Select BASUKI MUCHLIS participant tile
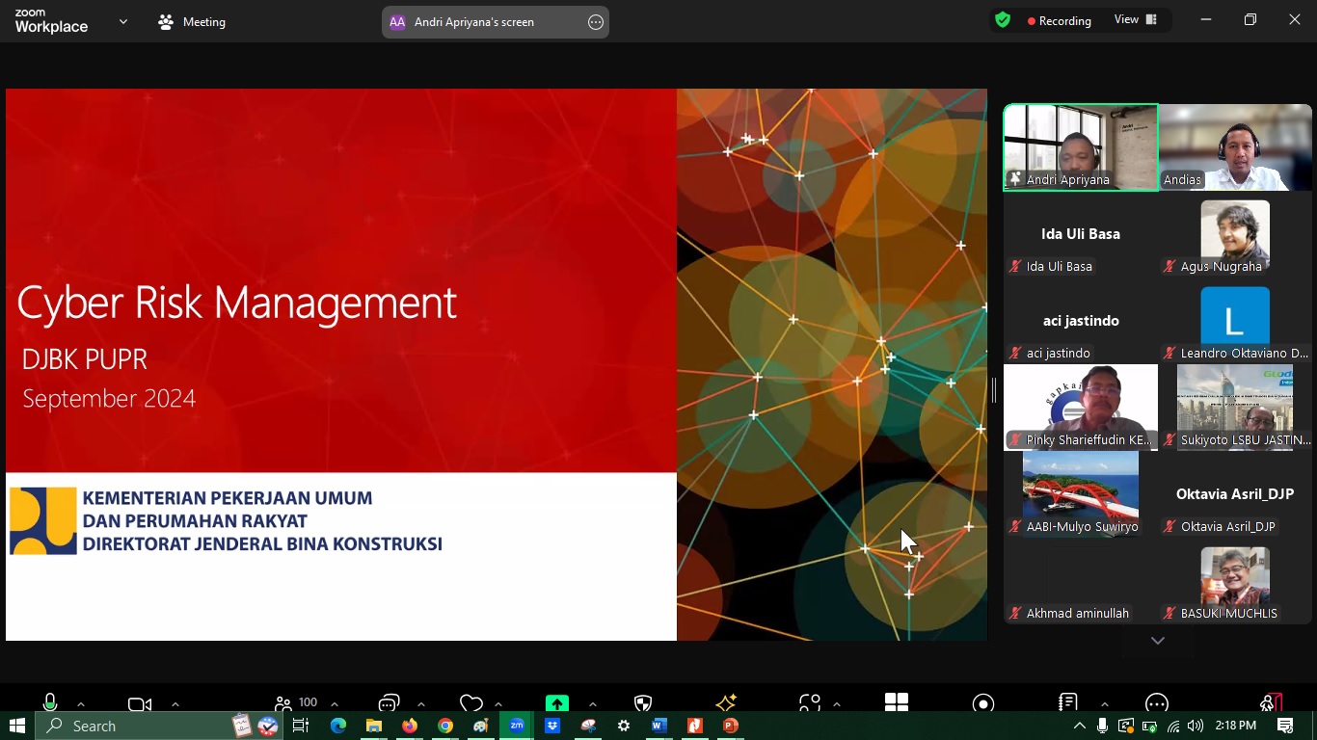The height and width of the screenshot is (740, 1317). pos(1235,581)
